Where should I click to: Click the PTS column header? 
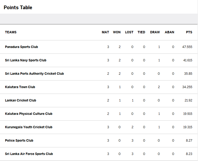(x=189, y=32)
